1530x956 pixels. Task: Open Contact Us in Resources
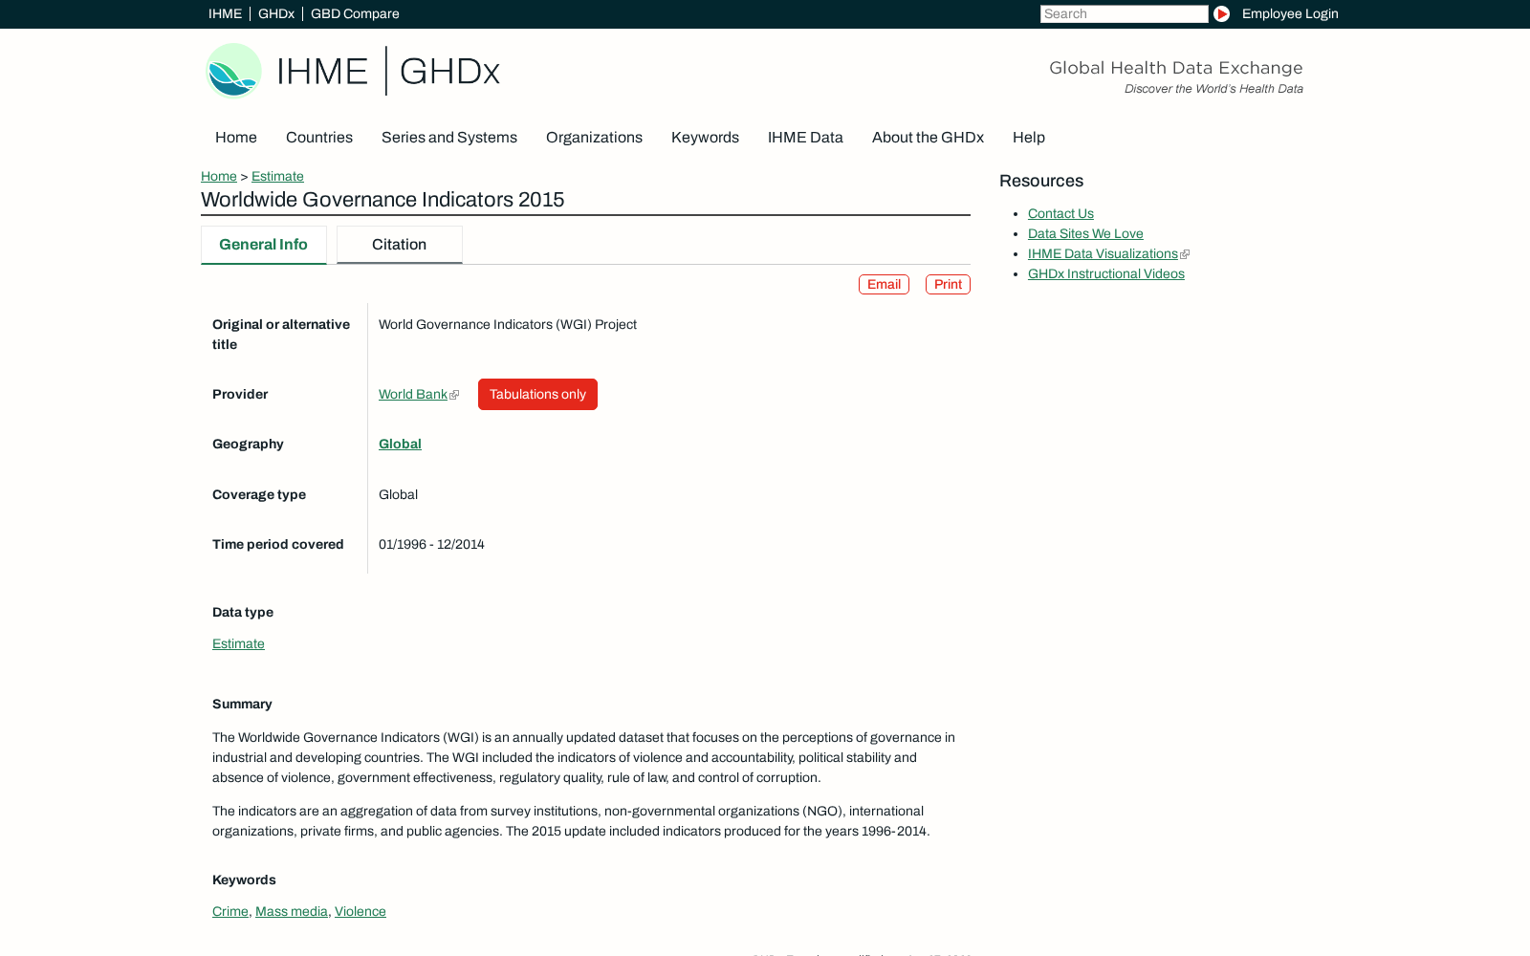(1060, 214)
